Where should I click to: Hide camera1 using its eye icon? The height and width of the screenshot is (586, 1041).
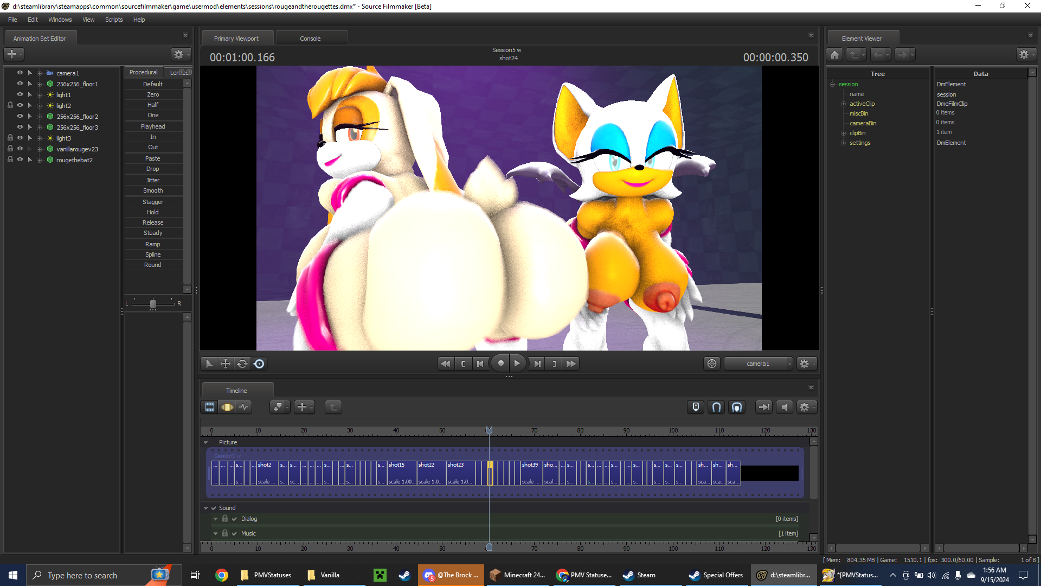pos(20,73)
